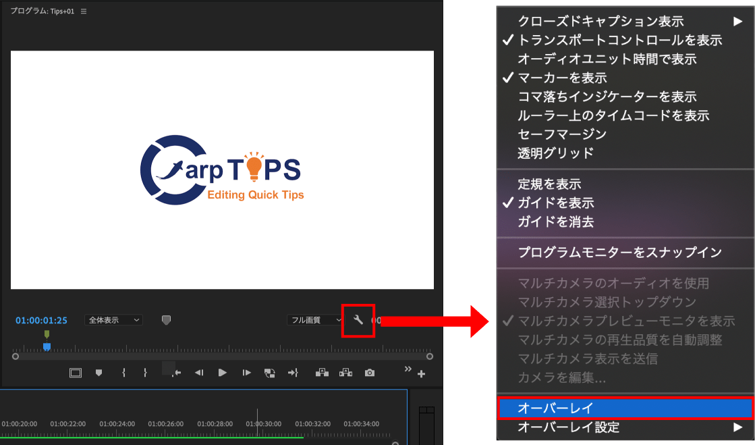Click 01:00:34:00 on the timeline ruler

click(361, 424)
